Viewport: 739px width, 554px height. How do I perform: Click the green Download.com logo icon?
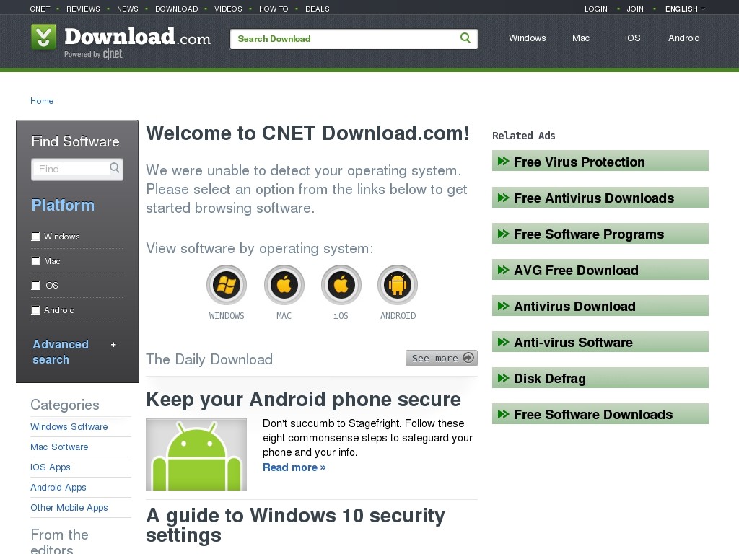[43, 37]
